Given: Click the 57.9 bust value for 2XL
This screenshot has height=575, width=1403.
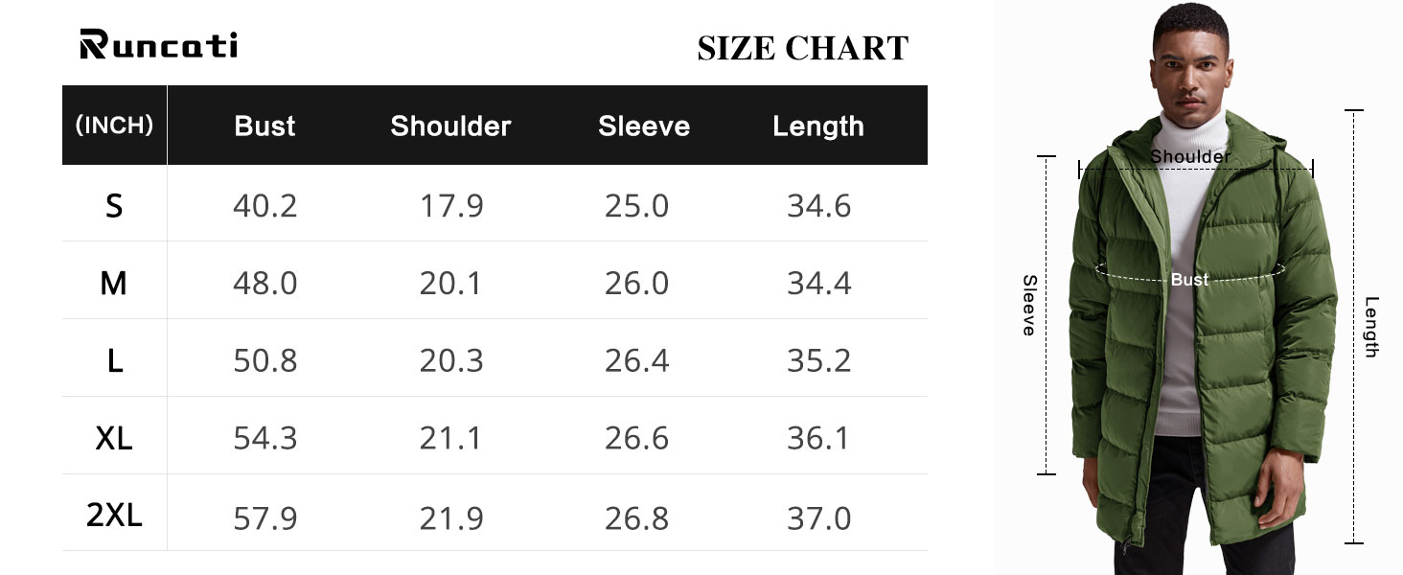Looking at the screenshot, I should coord(265,518).
